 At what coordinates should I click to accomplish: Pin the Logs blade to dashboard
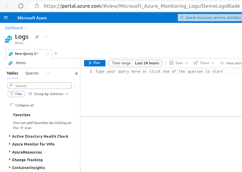coord(37,37)
